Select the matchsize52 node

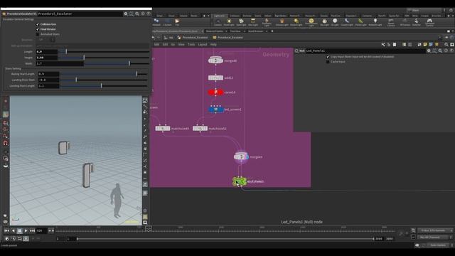pyautogui.click(x=200, y=128)
